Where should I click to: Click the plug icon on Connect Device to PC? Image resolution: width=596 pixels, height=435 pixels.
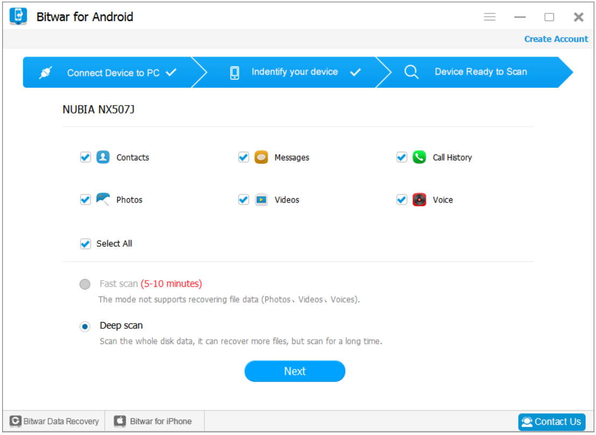pyautogui.click(x=46, y=72)
